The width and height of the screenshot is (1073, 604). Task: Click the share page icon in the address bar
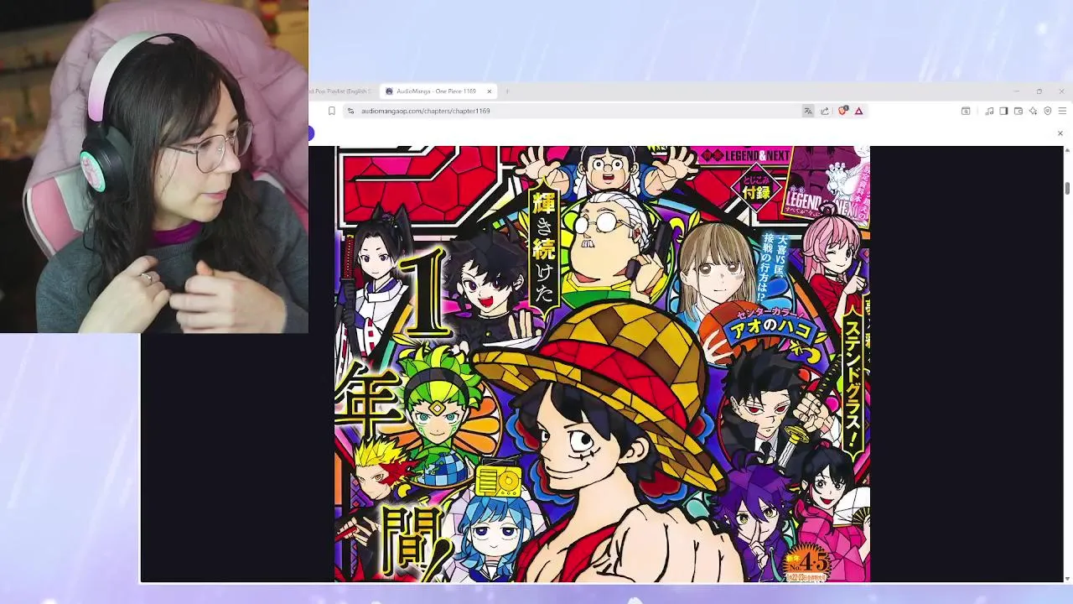(x=825, y=111)
